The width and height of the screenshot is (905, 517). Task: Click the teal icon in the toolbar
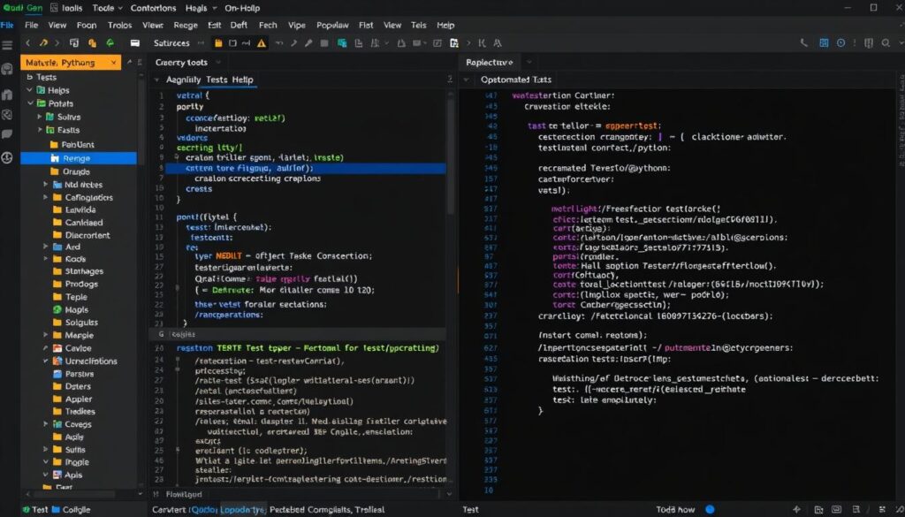click(342, 43)
